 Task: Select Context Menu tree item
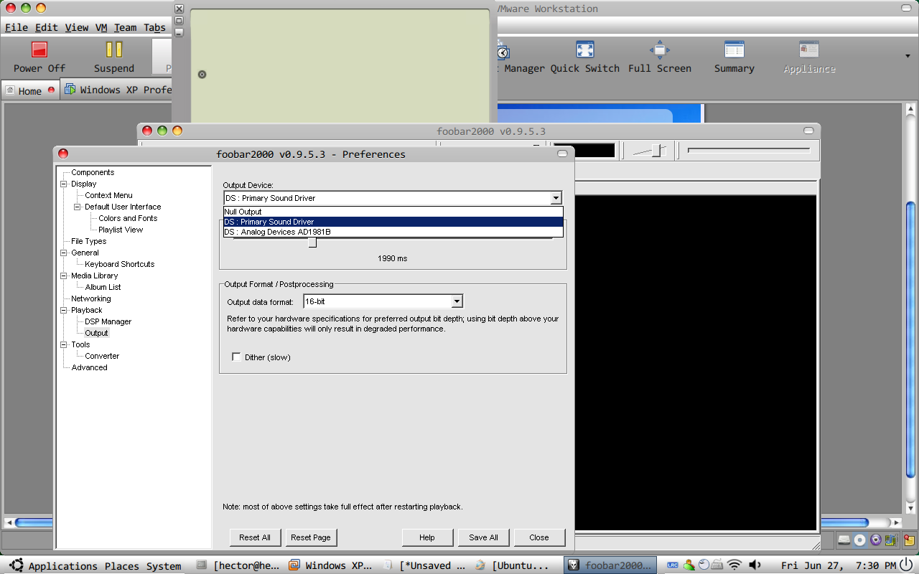coord(108,195)
